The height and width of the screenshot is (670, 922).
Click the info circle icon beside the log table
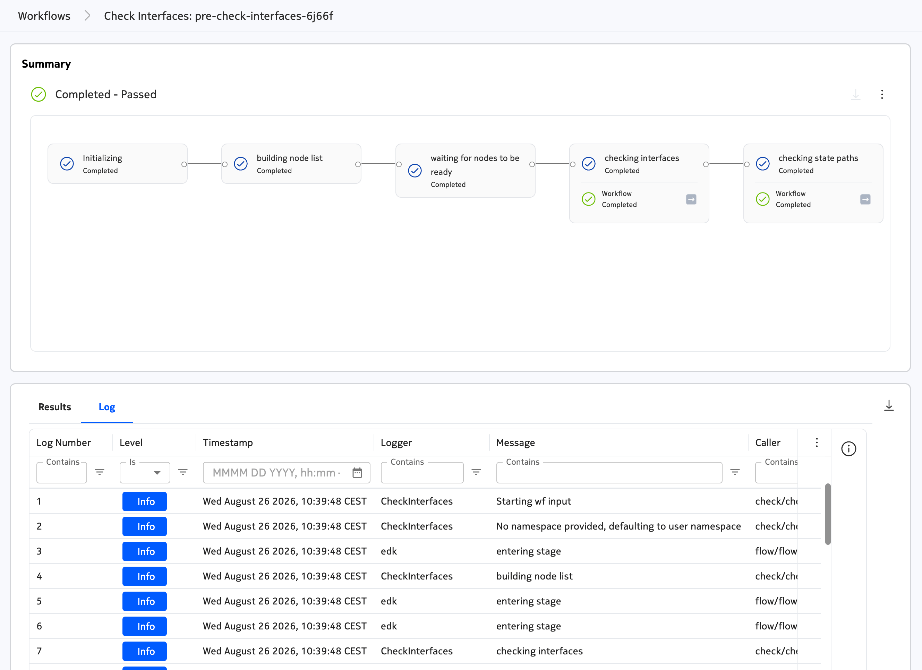pyautogui.click(x=848, y=448)
